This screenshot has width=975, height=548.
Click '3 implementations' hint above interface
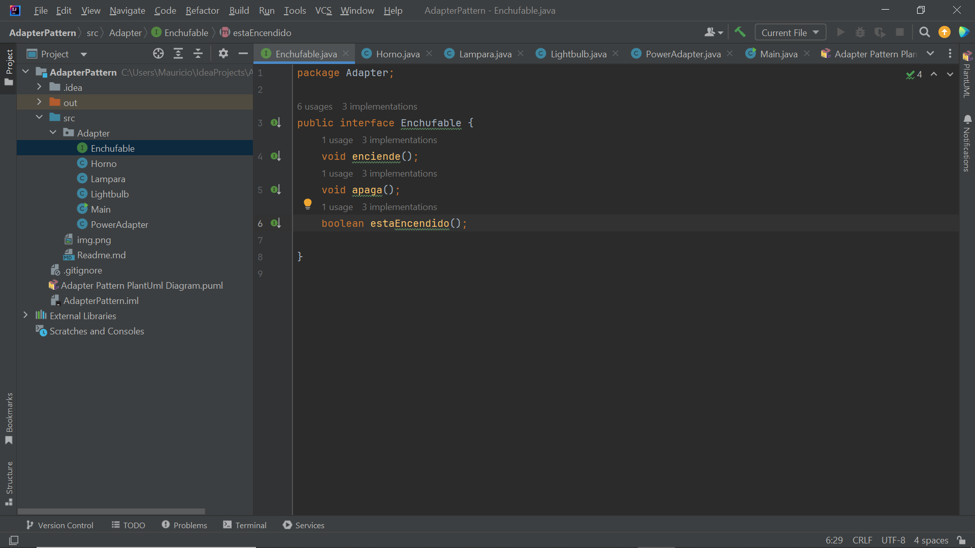point(380,107)
